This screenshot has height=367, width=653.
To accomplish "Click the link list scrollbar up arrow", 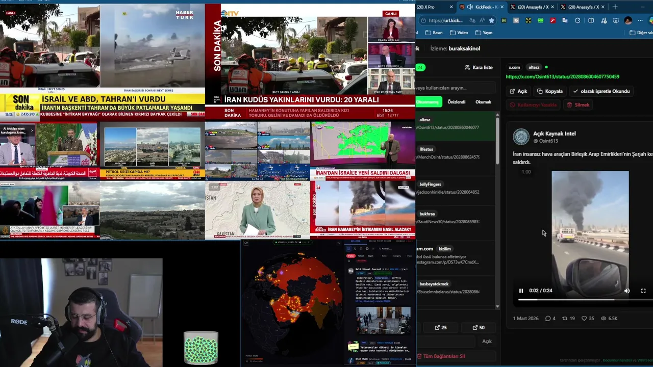I will pos(497,114).
